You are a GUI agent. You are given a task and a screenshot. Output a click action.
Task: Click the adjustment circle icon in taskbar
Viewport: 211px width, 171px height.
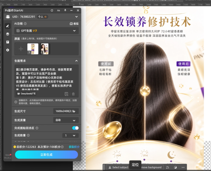click(175, 167)
